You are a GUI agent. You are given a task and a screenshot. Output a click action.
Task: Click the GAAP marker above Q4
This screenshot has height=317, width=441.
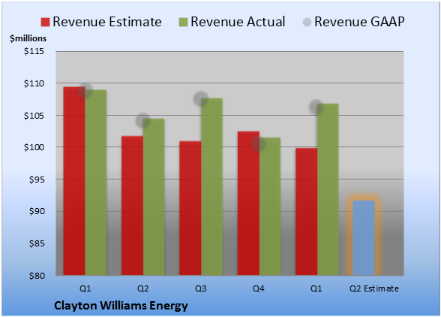(259, 144)
